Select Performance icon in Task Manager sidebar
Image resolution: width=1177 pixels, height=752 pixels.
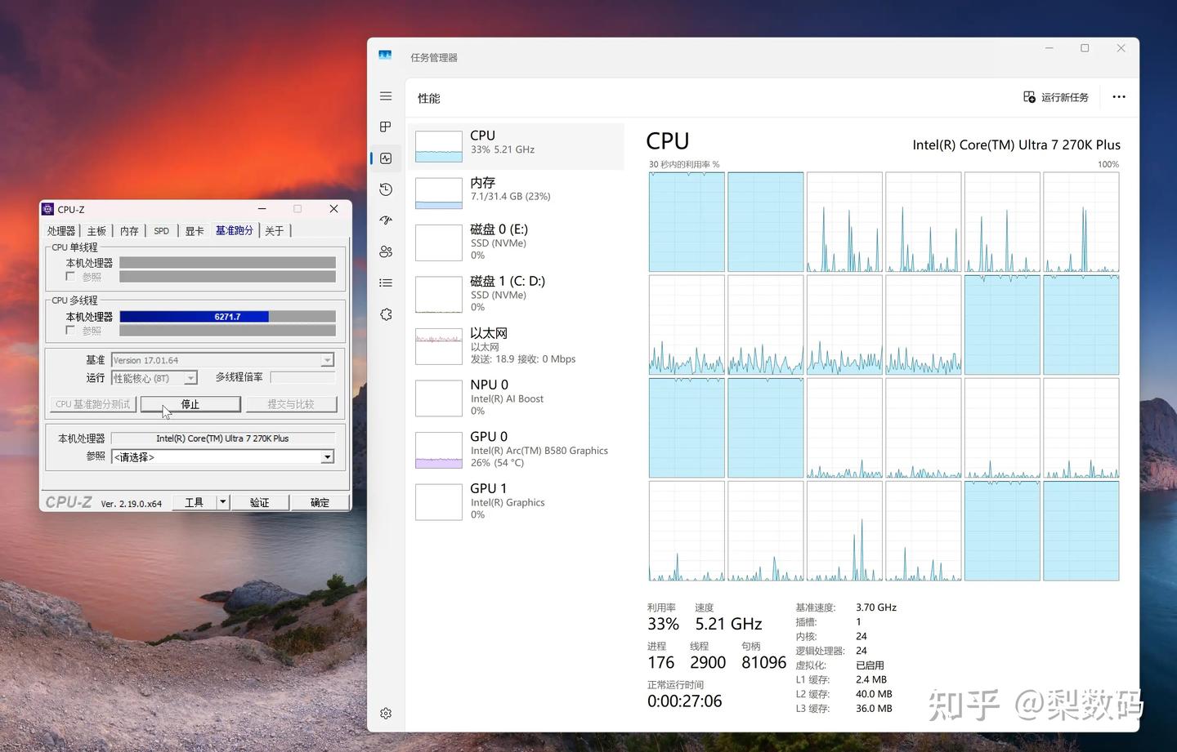coord(386,158)
